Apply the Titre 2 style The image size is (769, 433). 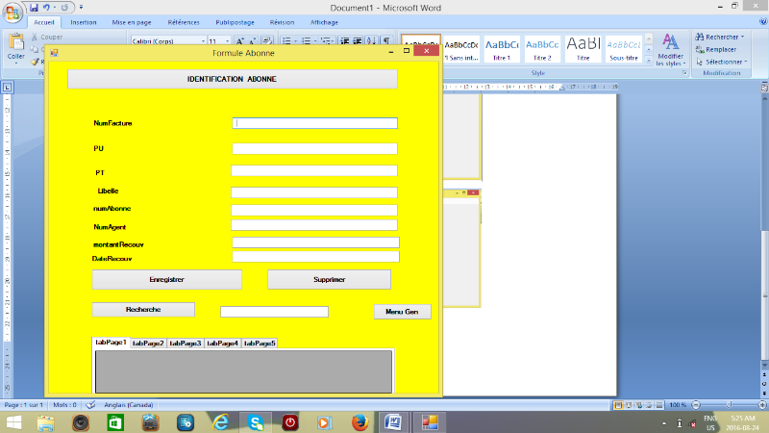pos(542,49)
